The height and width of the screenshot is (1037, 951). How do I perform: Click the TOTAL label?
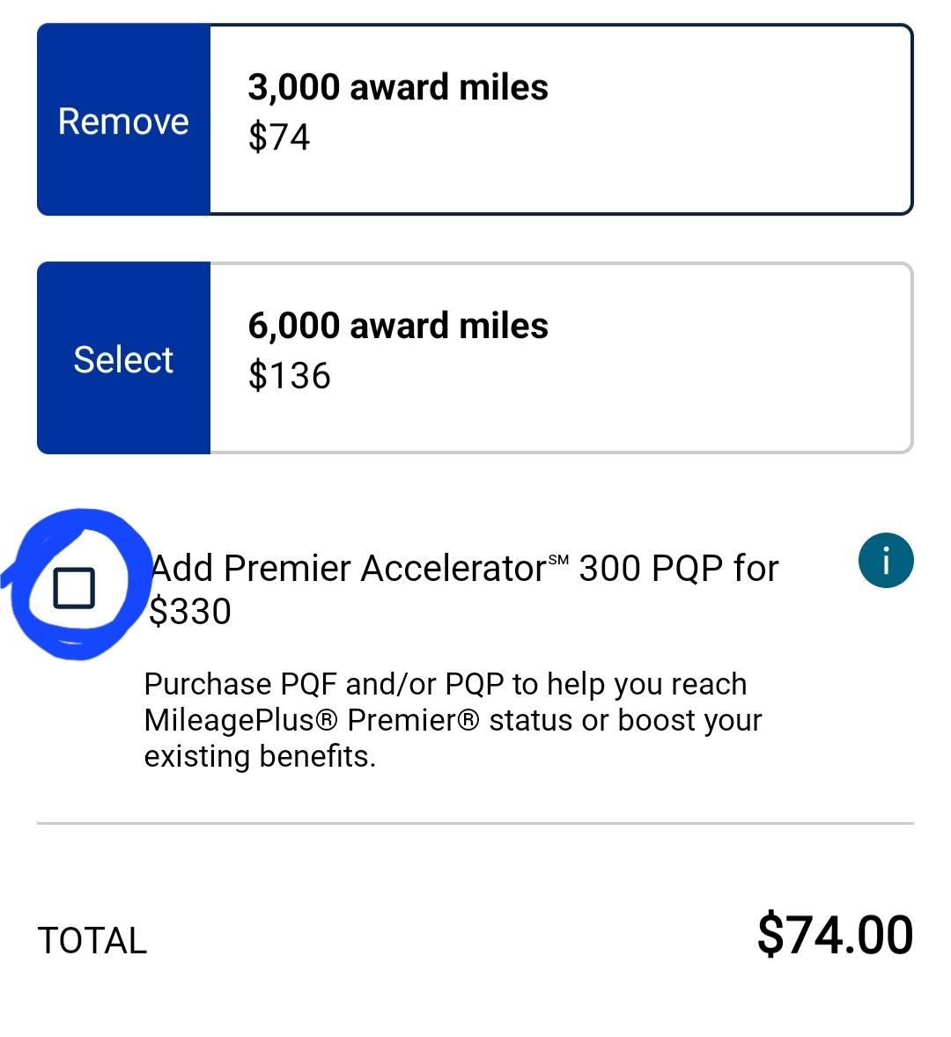92,940
